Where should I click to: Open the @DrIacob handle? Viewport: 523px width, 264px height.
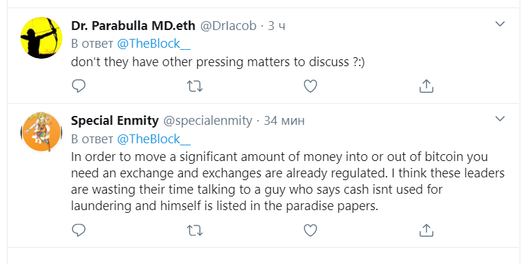coord(228,26)
